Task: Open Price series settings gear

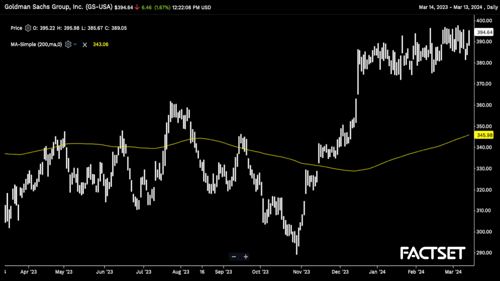Action: [x=28, y=28]
